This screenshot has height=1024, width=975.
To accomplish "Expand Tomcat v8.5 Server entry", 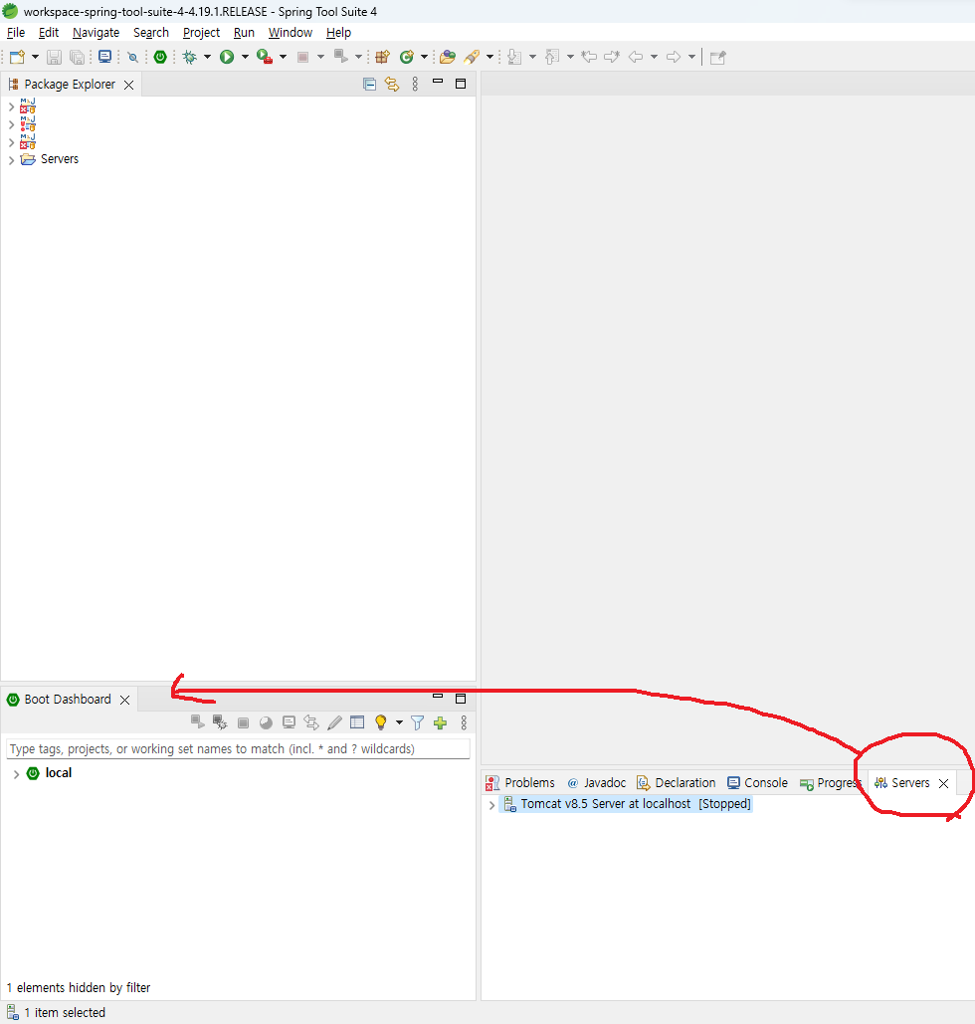I will coord(491,805).
